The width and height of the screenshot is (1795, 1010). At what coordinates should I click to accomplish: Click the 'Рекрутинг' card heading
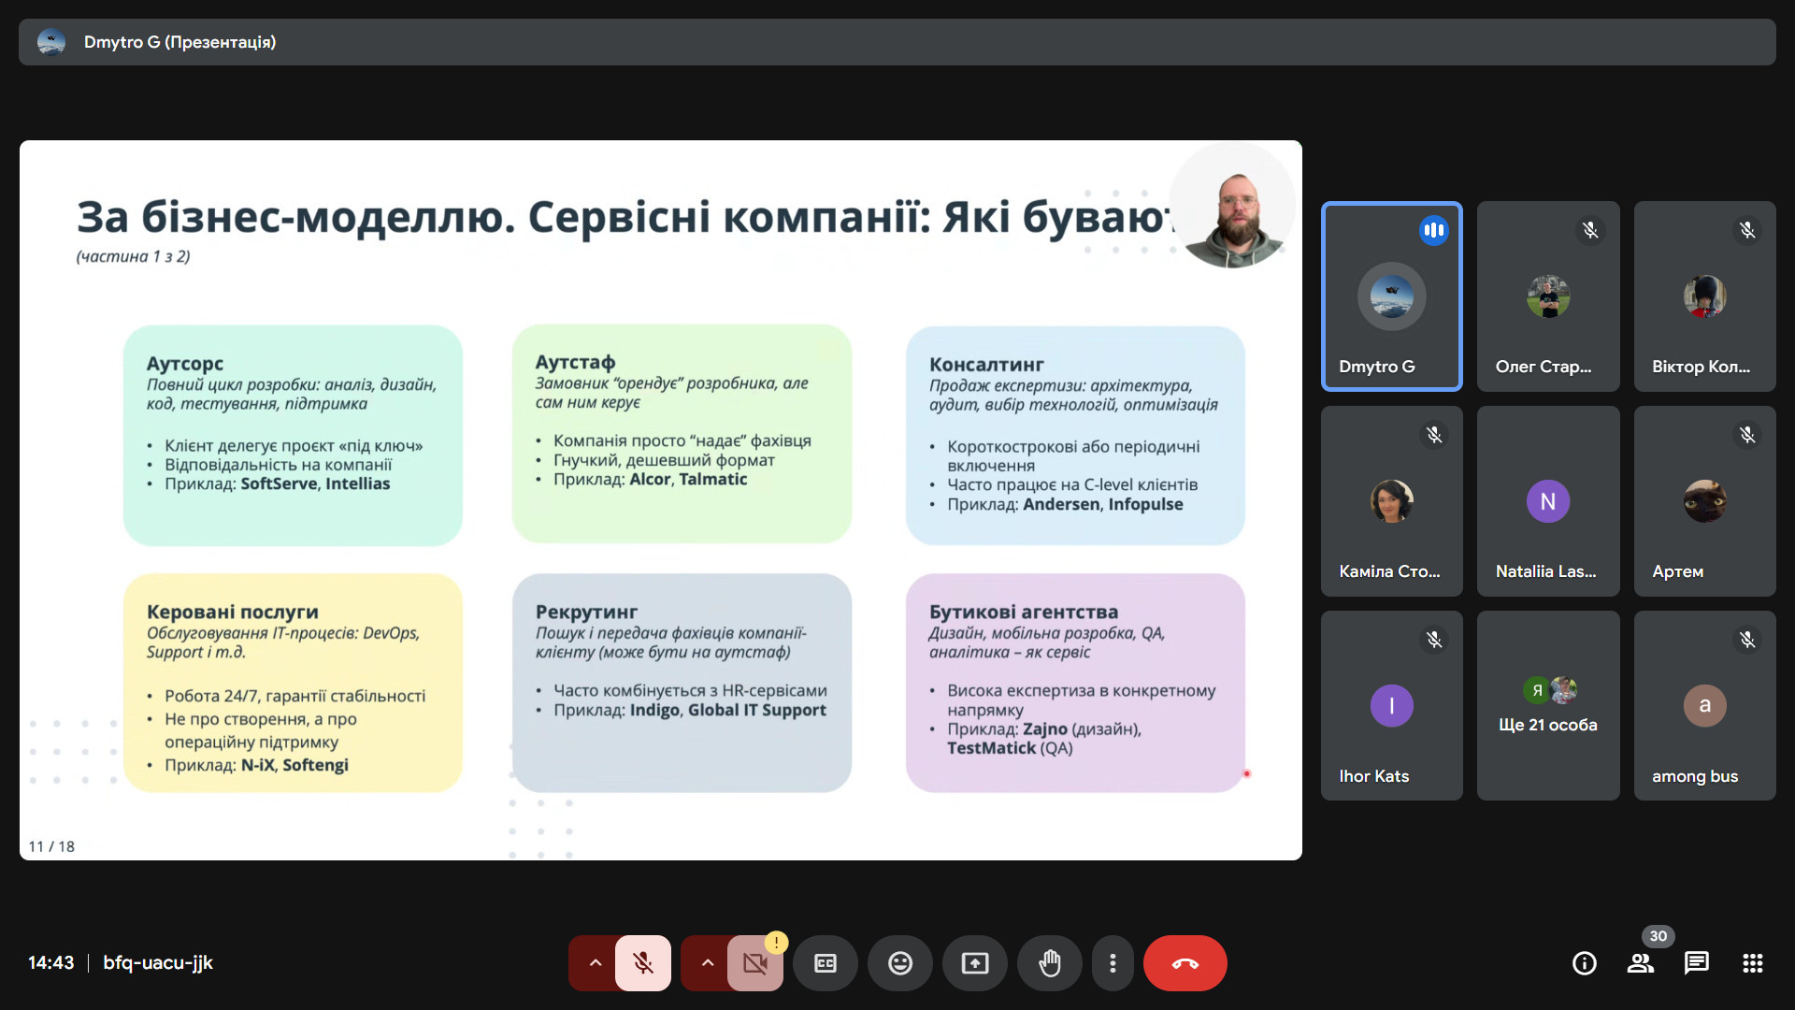pyautogui.click(x=586, y=612)
